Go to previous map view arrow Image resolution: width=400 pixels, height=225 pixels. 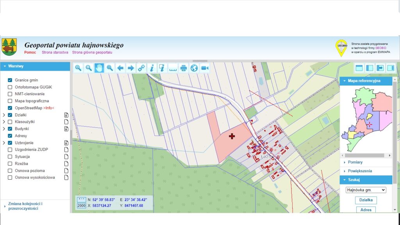(120, 68)
